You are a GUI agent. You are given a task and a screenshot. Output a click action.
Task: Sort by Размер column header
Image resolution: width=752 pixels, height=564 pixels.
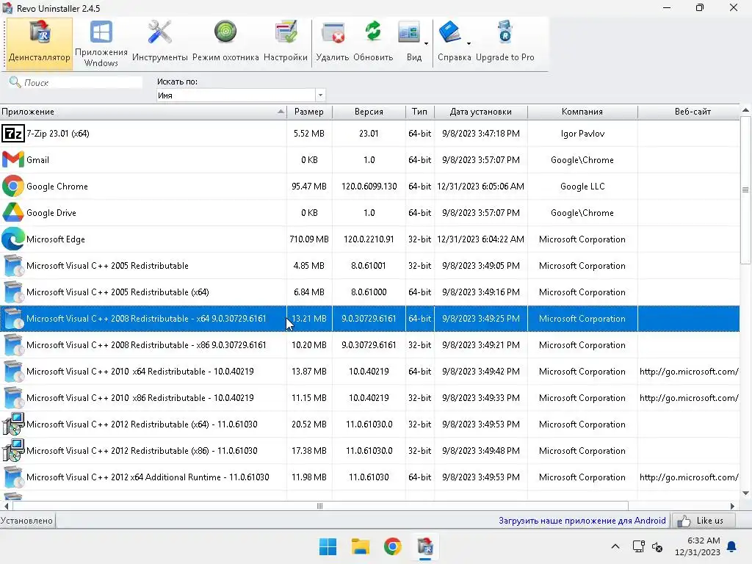click(309, 112)
